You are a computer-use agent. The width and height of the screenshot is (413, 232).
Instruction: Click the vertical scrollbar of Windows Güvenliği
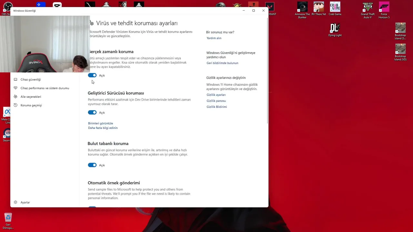click(x=267, y=71)
